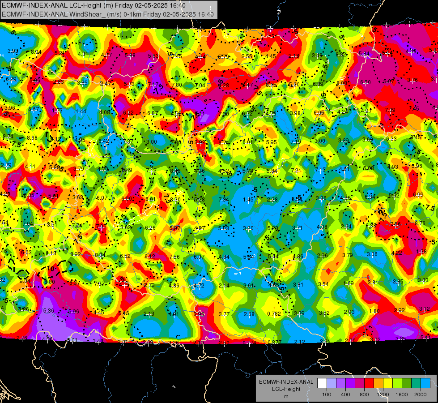
Task: Click the wind shear value 0.782
Action: click(274, 314)
